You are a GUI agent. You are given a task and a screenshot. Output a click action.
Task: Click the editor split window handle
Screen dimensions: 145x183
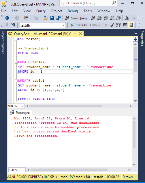pos(135,39)
